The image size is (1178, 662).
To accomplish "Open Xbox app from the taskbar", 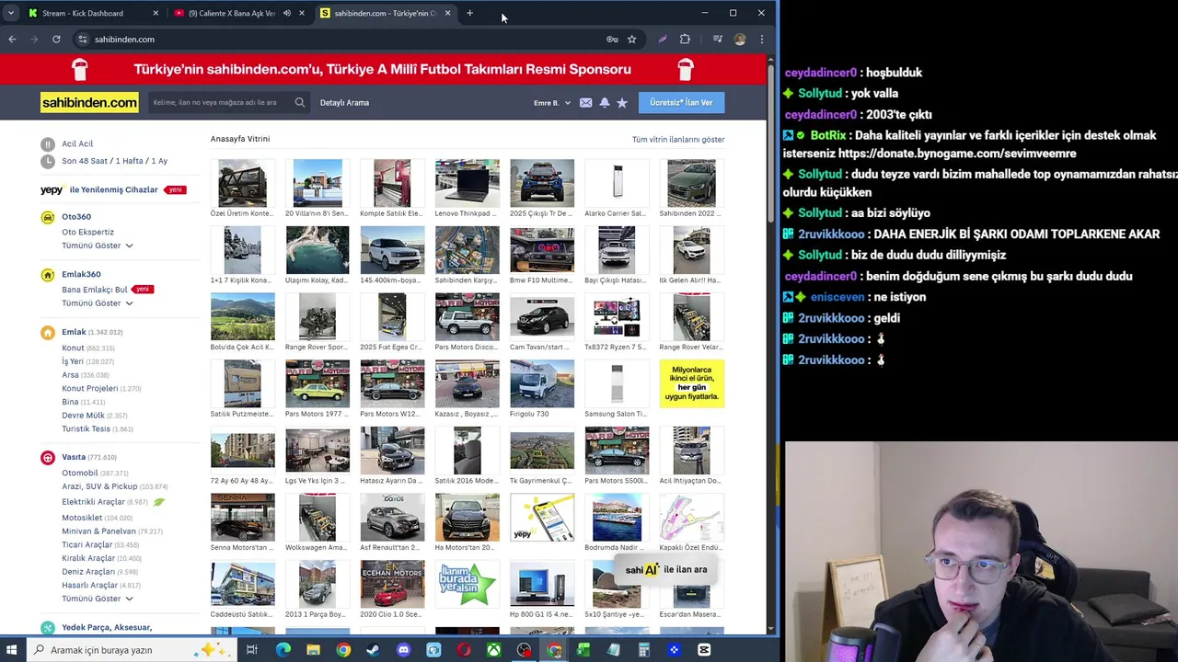I will tap(494, 650).
